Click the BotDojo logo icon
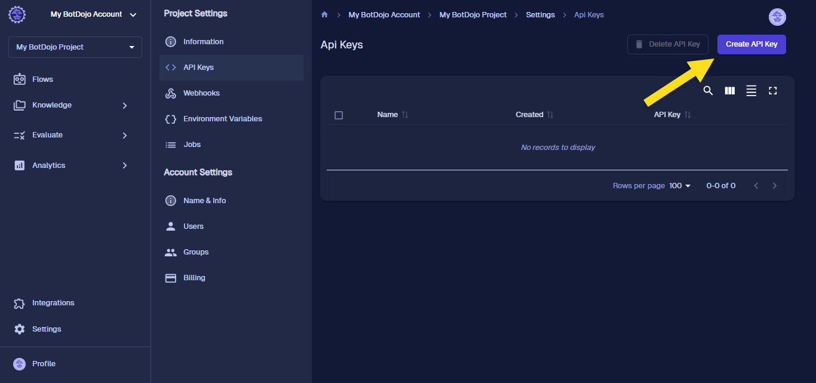The height and width of the screenshot is (383, 816). [x=17, y=14]
